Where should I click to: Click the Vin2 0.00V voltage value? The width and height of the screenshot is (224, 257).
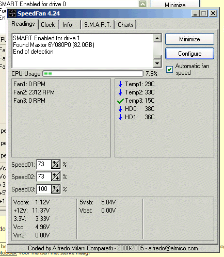tap(42, 235)
